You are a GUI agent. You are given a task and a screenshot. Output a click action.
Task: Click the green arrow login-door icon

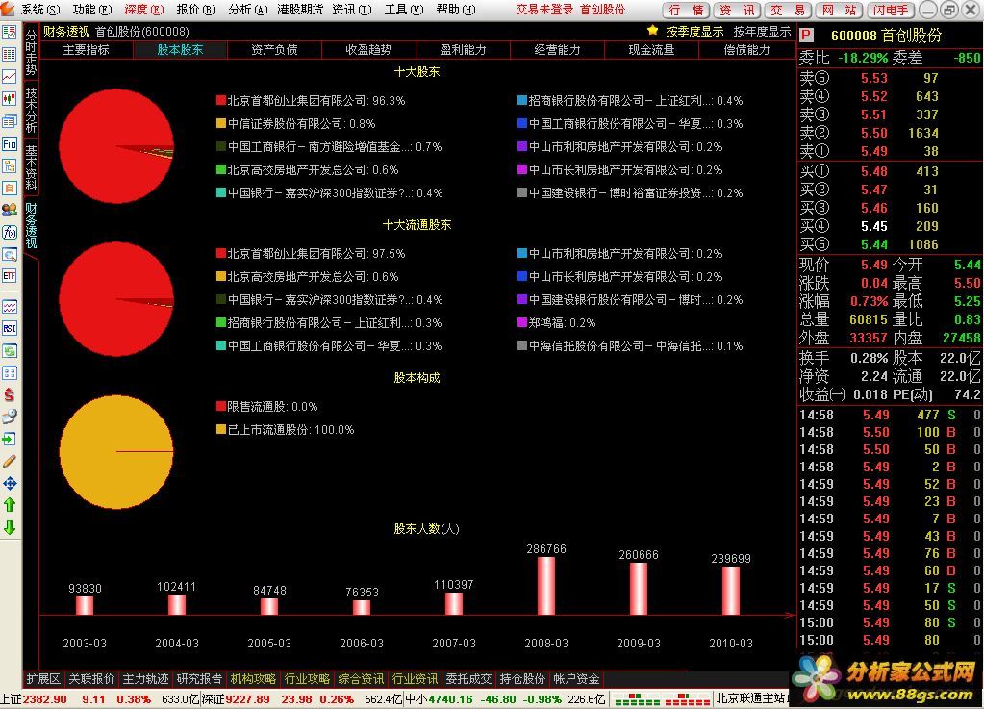point(10,439)
